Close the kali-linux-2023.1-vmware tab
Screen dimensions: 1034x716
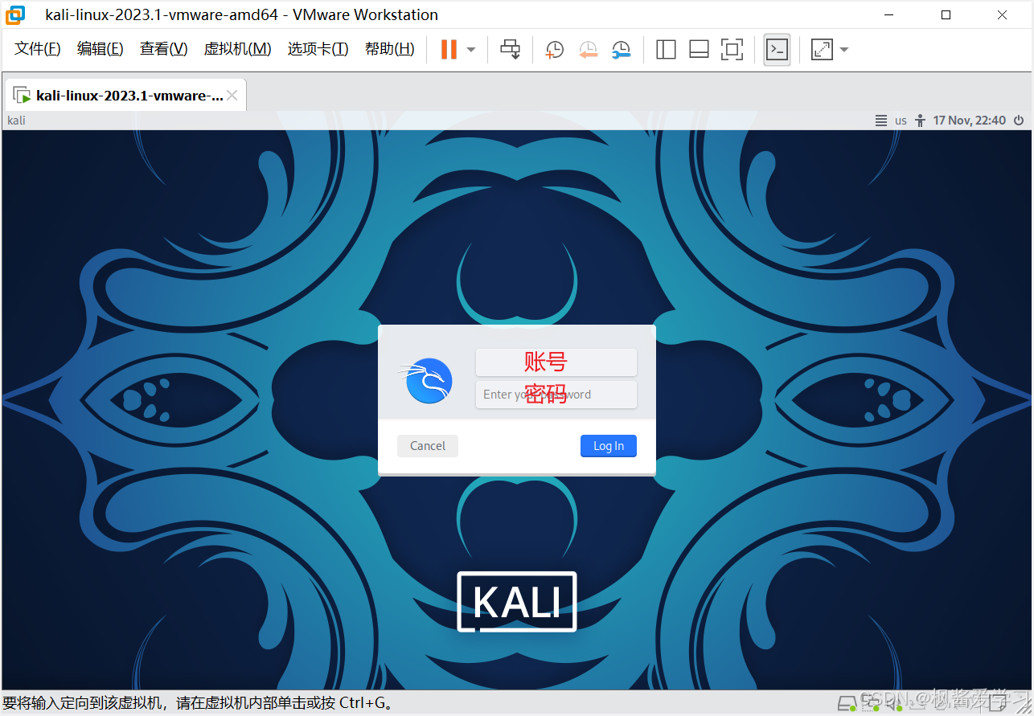[232, 96]
